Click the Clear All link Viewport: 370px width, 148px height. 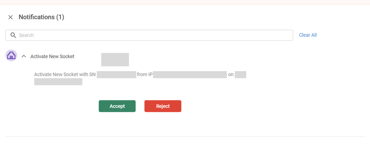pyautogui.click(x=308, y=35)
